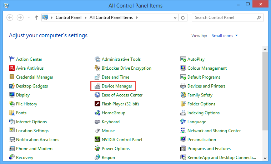The width and height of the screenshot is (271, 164).
Task: Open the address bar history dropdown arrow
Action: [x=175, y=18]
